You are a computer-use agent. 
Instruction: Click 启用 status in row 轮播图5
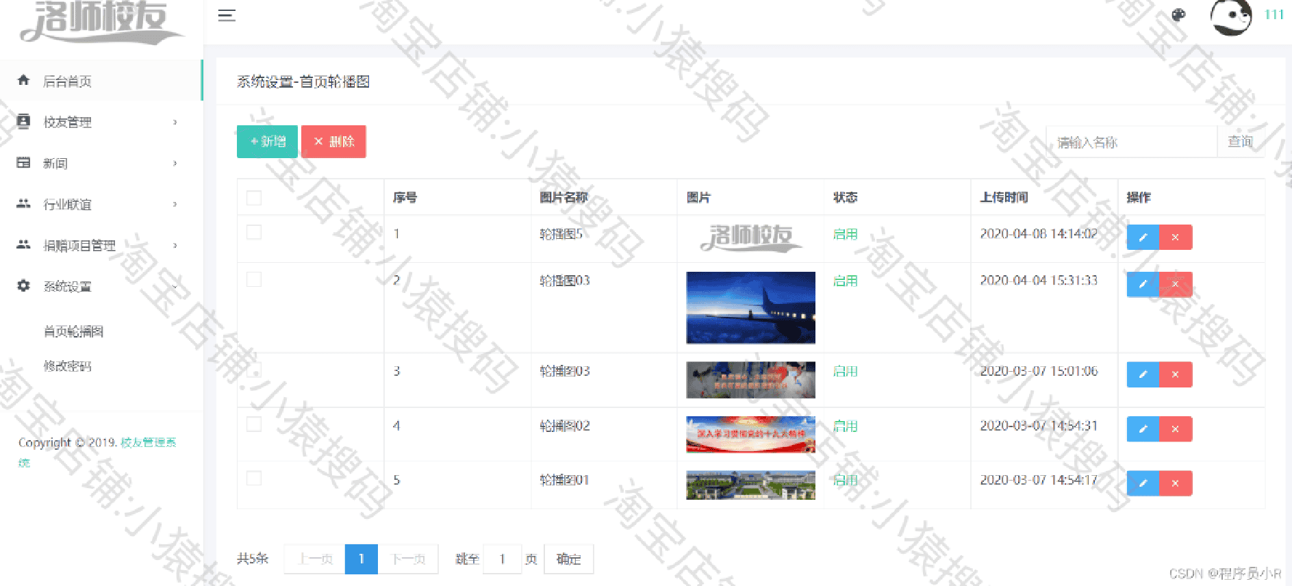point(846,234)
